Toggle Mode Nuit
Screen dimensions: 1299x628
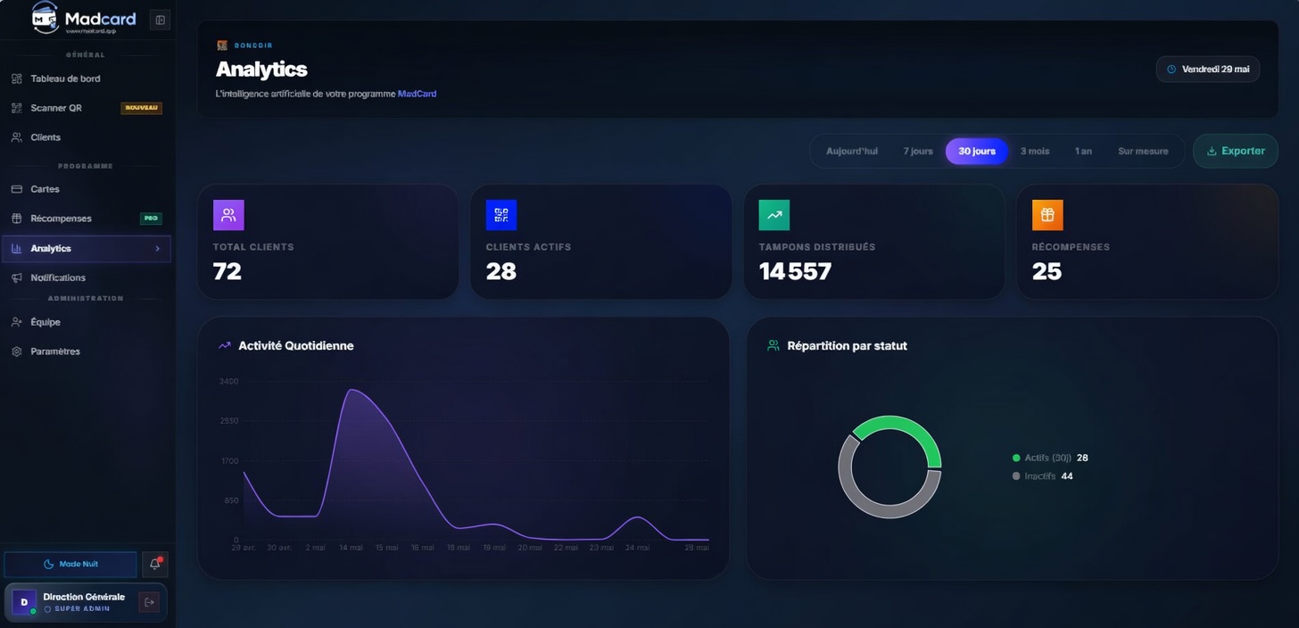(x=70, y=564)
